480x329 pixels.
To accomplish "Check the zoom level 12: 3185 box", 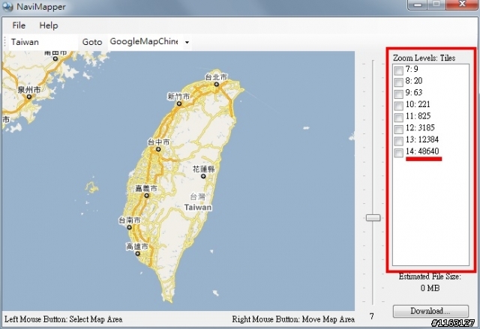I will (398, 129).
